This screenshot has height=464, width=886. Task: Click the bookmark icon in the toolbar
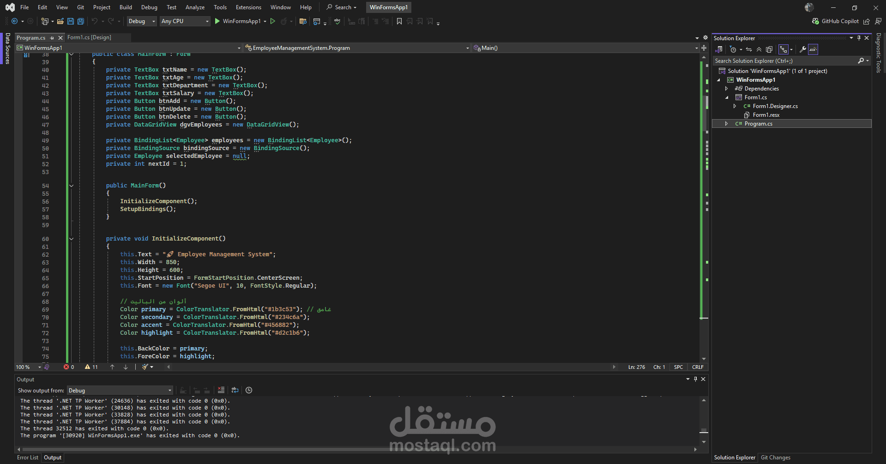tap(399, 21)
